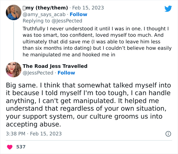Open the @amy_says_acab handle link
The height and width of the screenshot is (154, 178).
pyautogui.click(x=44, y=15)
